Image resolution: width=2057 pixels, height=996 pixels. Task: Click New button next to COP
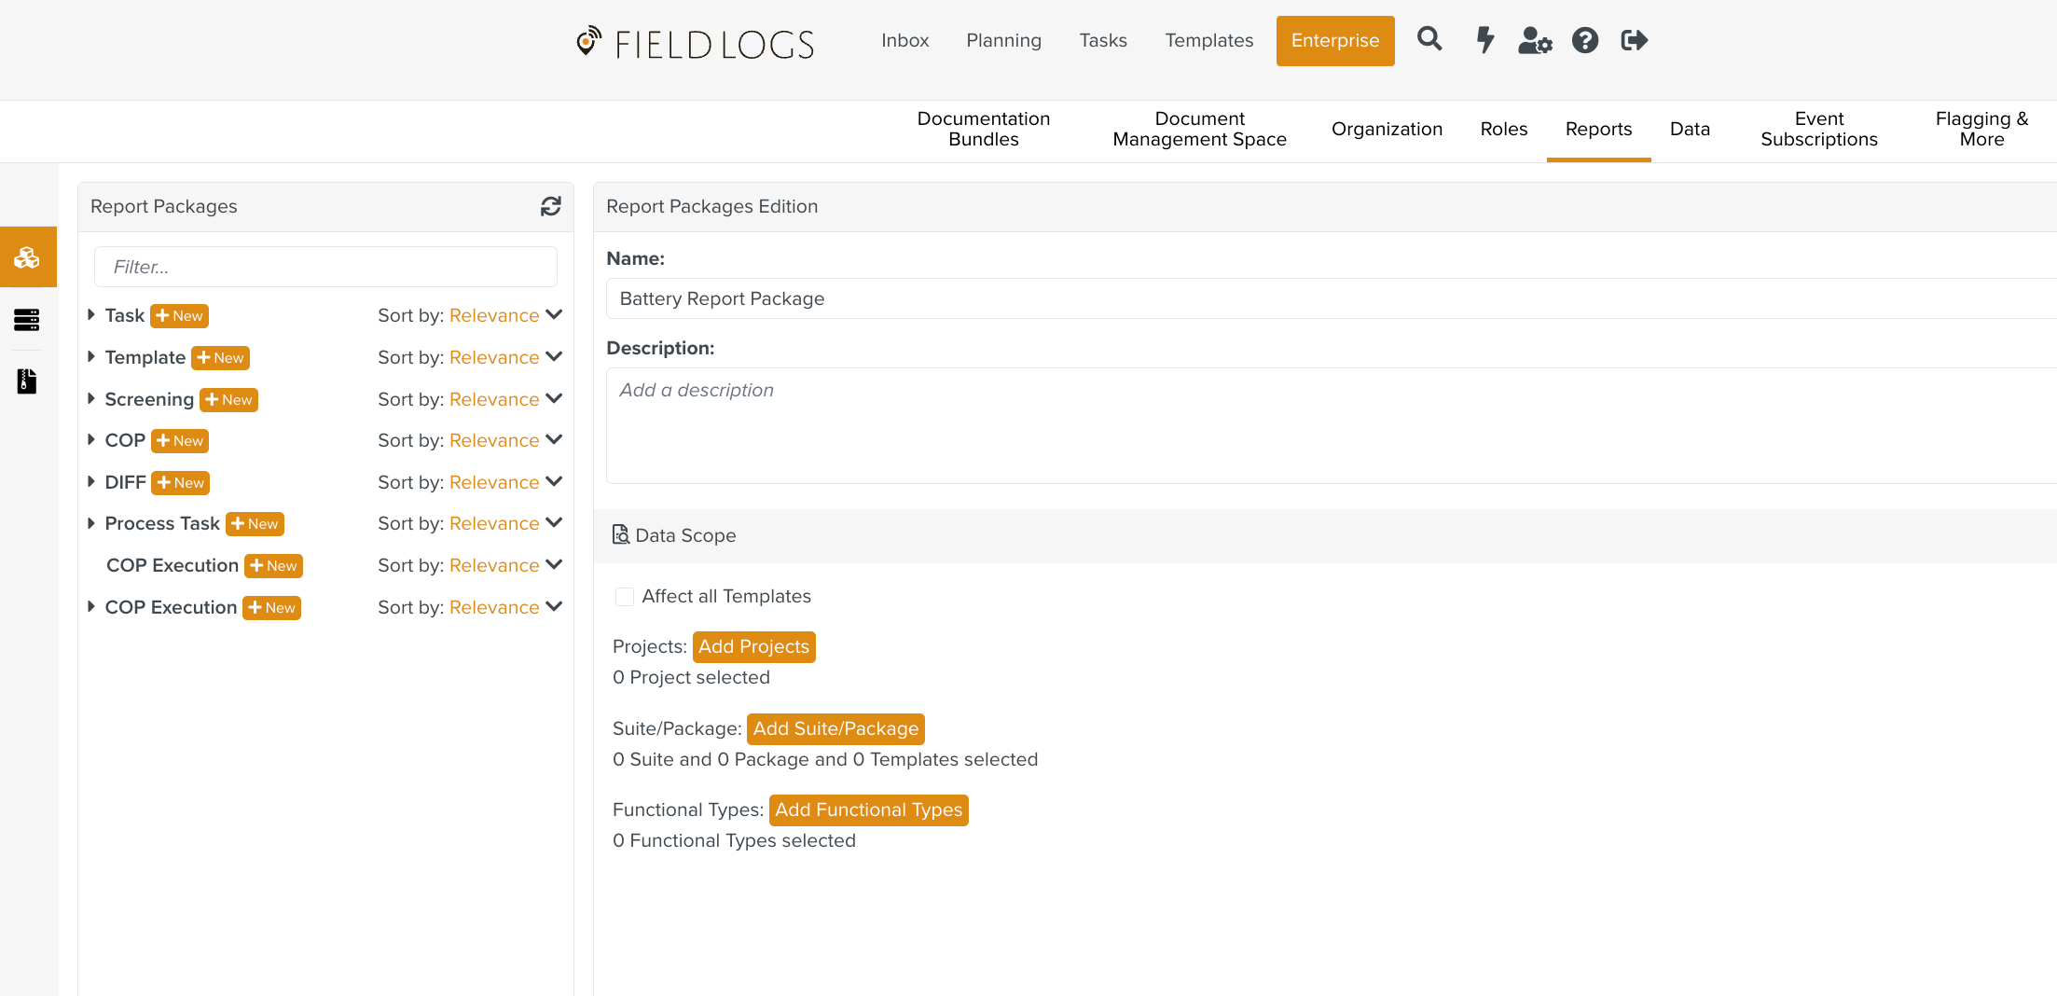(x=180, y=441)
